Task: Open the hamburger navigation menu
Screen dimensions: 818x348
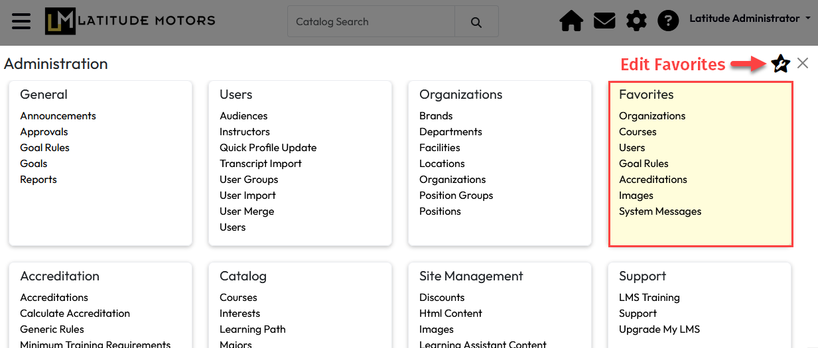Action: coord(21,21)
